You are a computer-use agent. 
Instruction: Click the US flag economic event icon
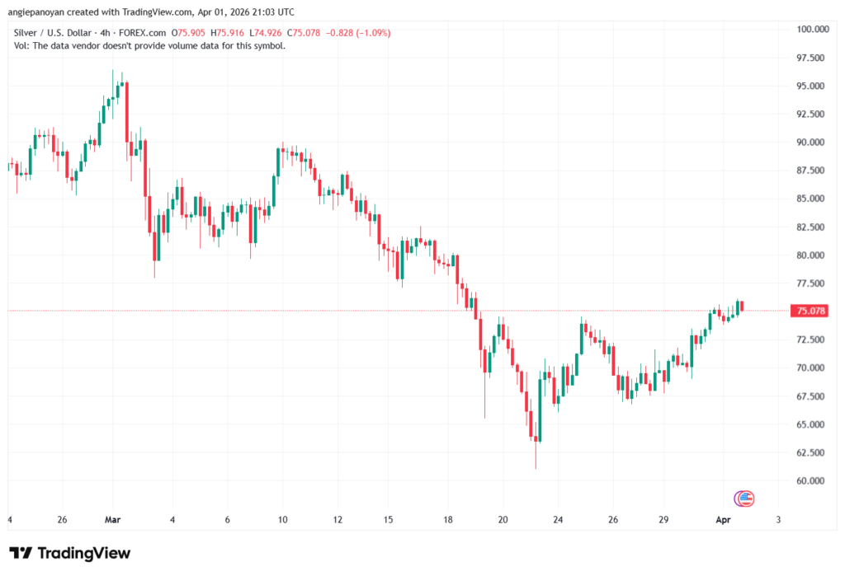click(x=744, y=498)
